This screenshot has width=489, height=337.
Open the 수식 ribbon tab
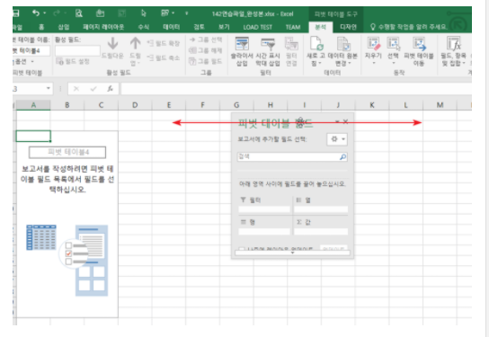point(144,27)
